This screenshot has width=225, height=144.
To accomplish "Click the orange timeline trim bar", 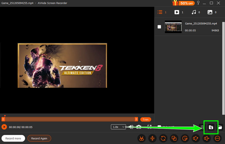I will (69, 119).
